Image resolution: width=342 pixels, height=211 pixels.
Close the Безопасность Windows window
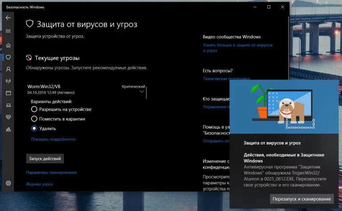282,7
